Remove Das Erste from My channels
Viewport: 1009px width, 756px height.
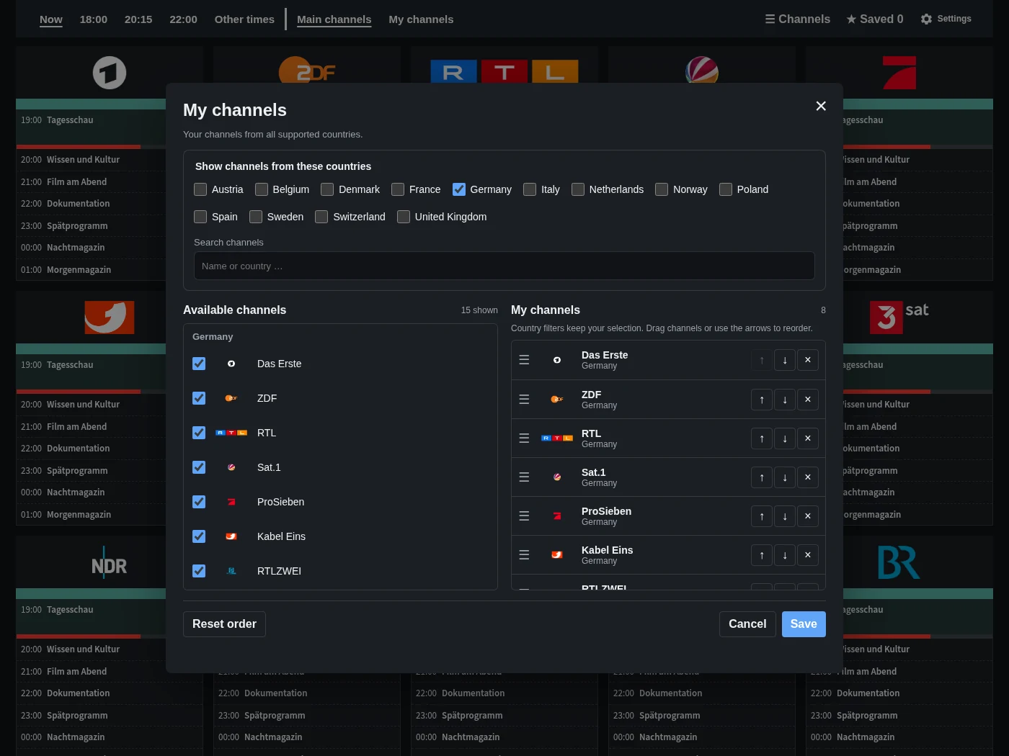(808, 360)
